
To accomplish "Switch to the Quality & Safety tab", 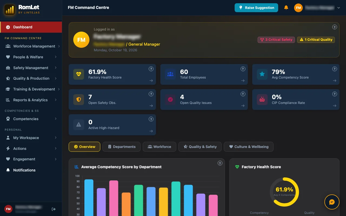I will point(200,147).
